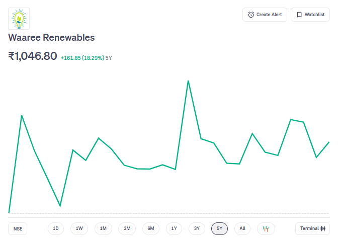Select the 1M time range
The width and height of the screenshot is (340, 239).
[x=103, y=228]
